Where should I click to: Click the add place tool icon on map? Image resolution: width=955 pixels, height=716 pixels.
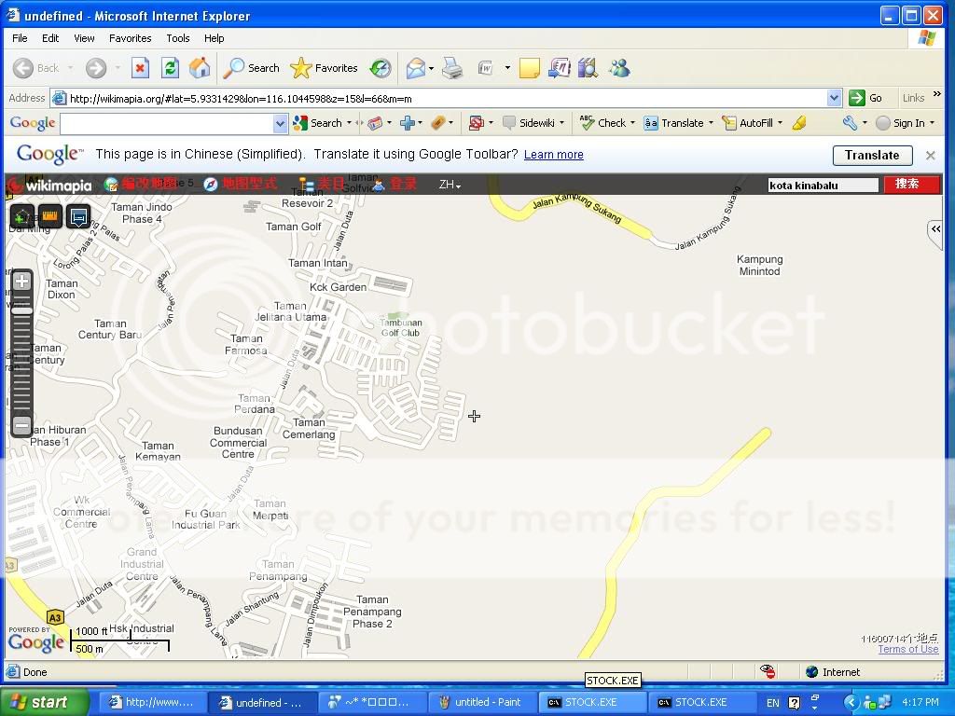(x=21, y=216)
